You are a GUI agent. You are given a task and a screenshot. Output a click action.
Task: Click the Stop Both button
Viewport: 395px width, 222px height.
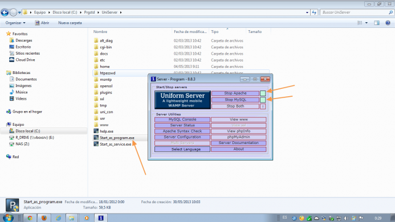tap(235, 106)
